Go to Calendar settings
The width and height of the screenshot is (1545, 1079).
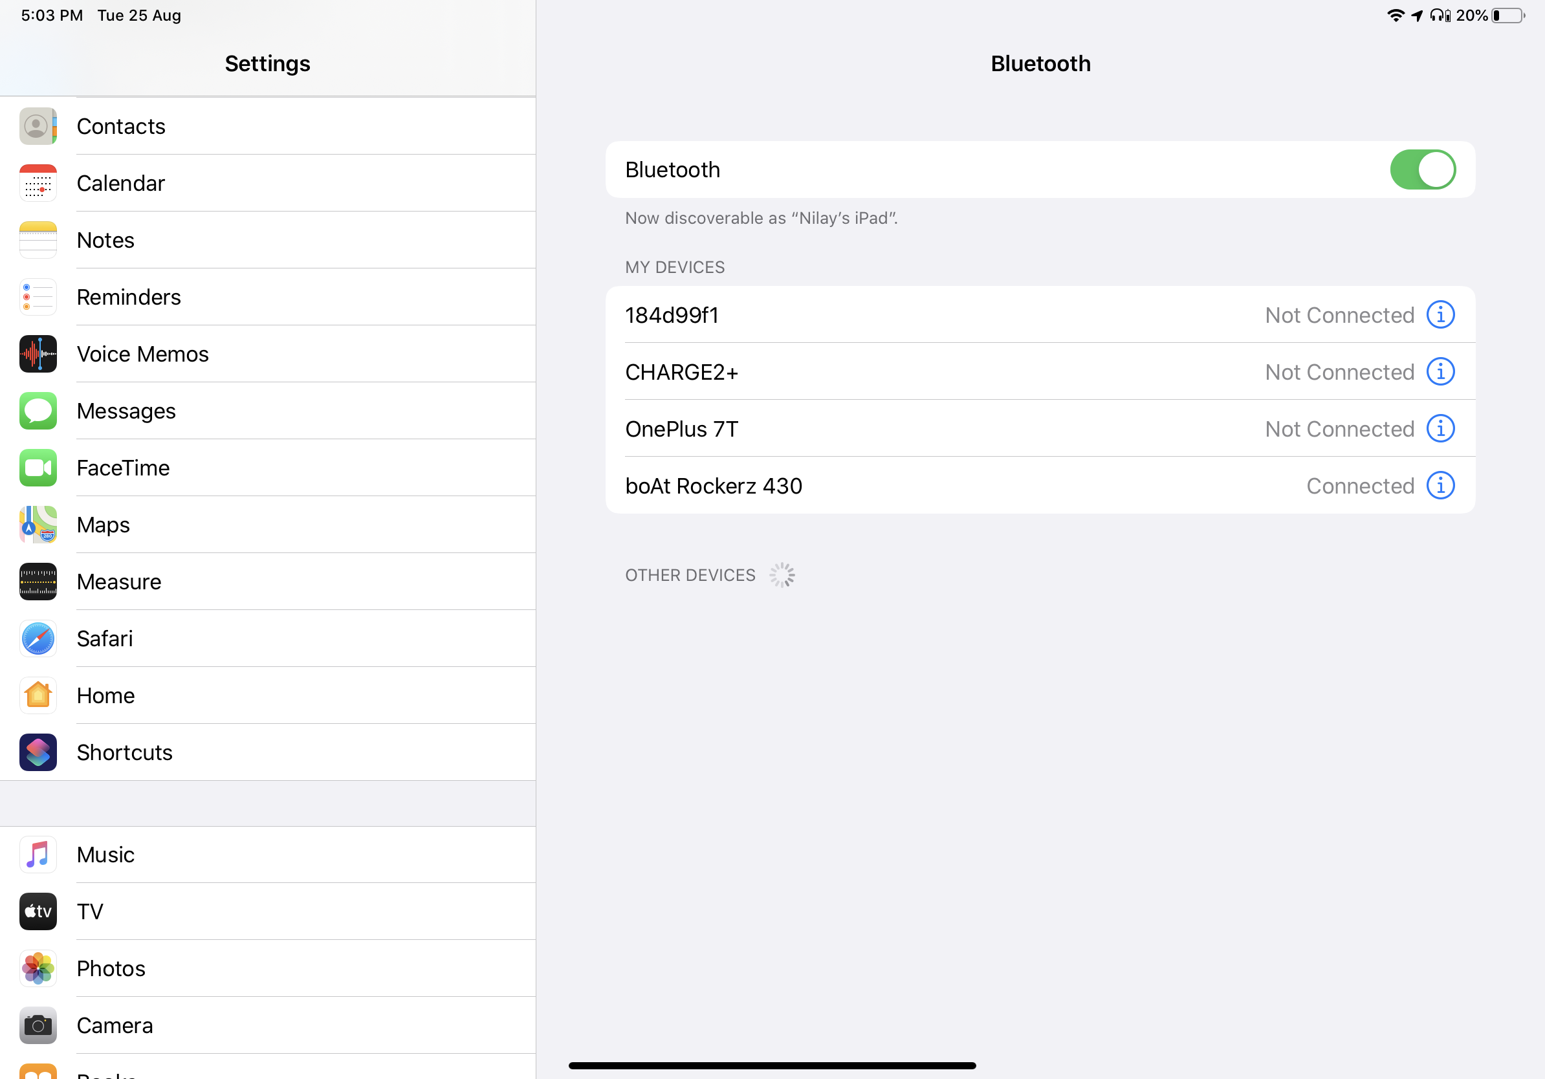pyautogui.click(x=121, y=183)
